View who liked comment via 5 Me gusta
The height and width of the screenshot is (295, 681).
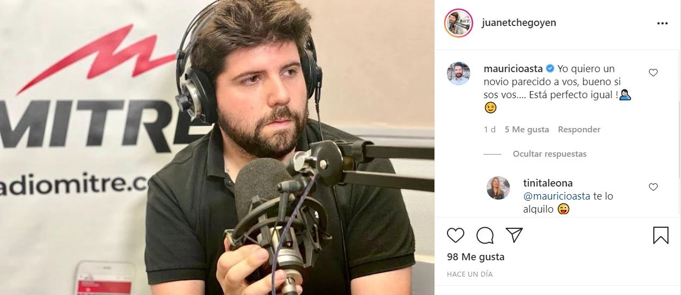click(527, 130)
